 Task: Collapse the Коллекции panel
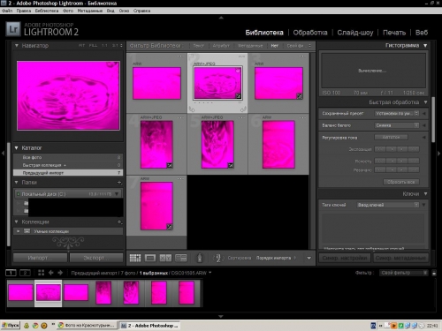17,222
